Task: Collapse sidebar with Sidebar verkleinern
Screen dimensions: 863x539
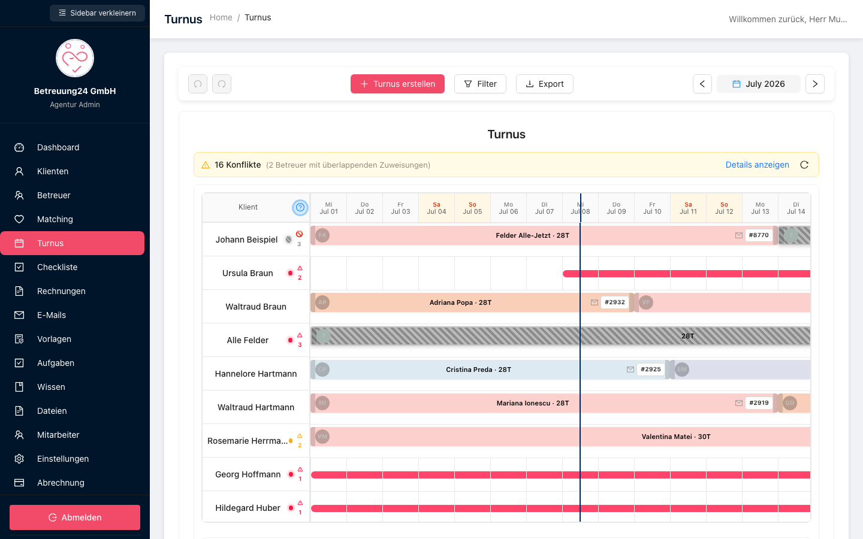Action: [x=97, y=13]
